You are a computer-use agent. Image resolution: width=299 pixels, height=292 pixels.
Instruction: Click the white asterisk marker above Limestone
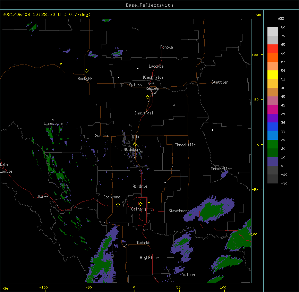(53, 120)
